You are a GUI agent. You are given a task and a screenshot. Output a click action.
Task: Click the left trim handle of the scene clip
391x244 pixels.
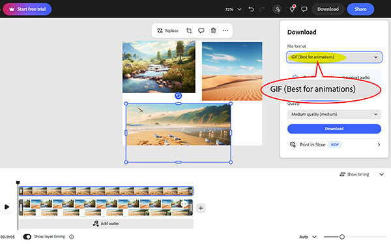(21, 208)
